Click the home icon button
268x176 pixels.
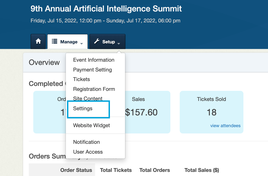[x=38, y=41]
